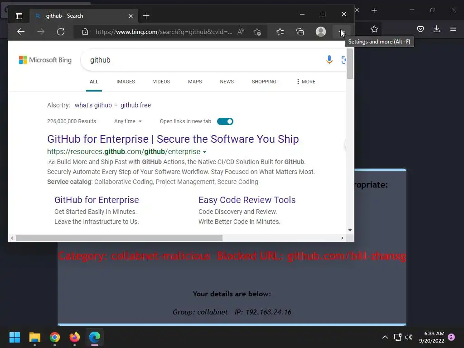
Task: Go to Microsoft Bing home logo
Action: pyautogui.click(x=45, y=60)
